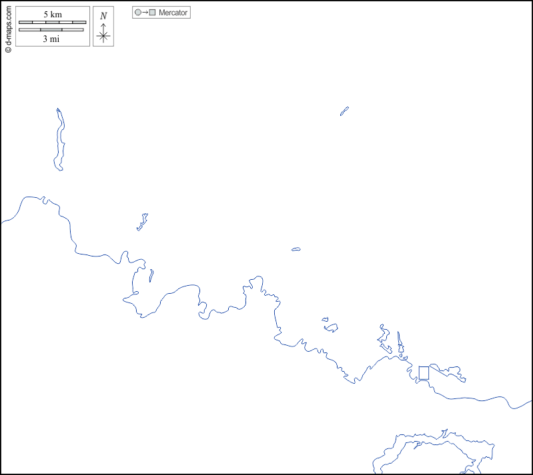
Task: Click the arrow between circle and square
Action: click(x=145, y=13)
